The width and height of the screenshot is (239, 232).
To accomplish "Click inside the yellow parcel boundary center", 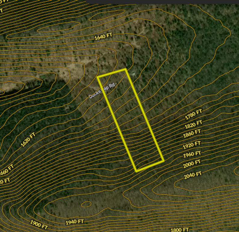I will click(x=131, y=120).
